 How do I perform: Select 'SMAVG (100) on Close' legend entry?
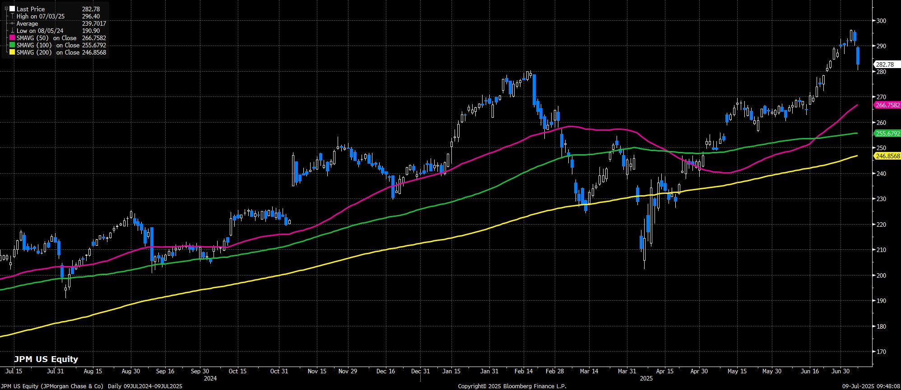point(48,45)
